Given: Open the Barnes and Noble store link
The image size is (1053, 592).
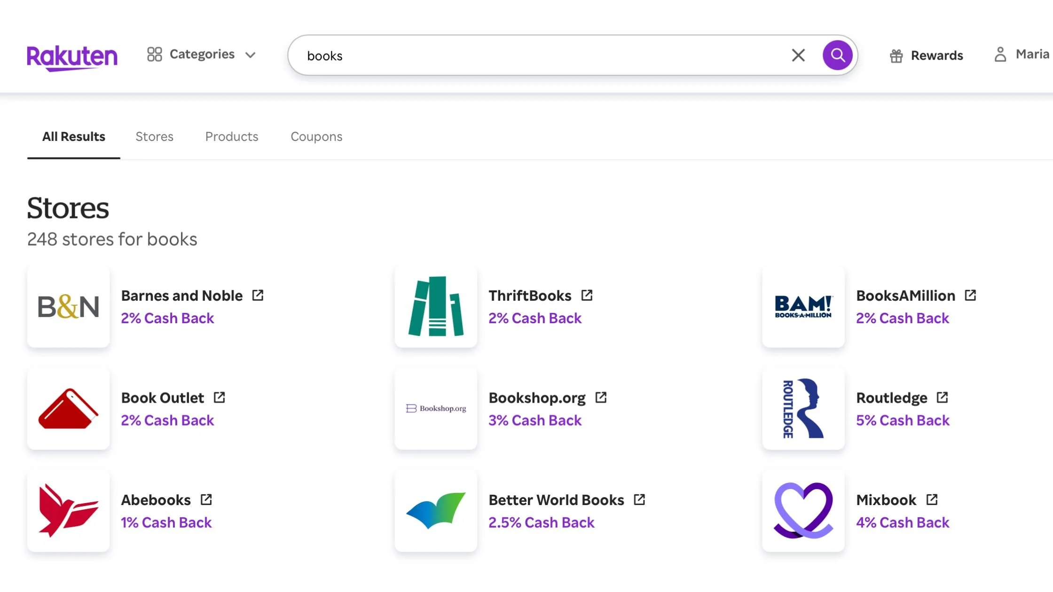Looking at the screenshot, I should 182,296.
